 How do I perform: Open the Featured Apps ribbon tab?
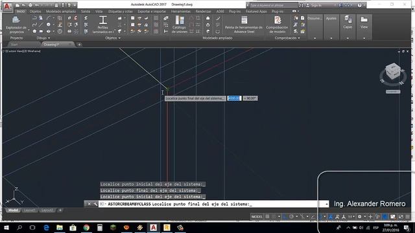(256, 12)
